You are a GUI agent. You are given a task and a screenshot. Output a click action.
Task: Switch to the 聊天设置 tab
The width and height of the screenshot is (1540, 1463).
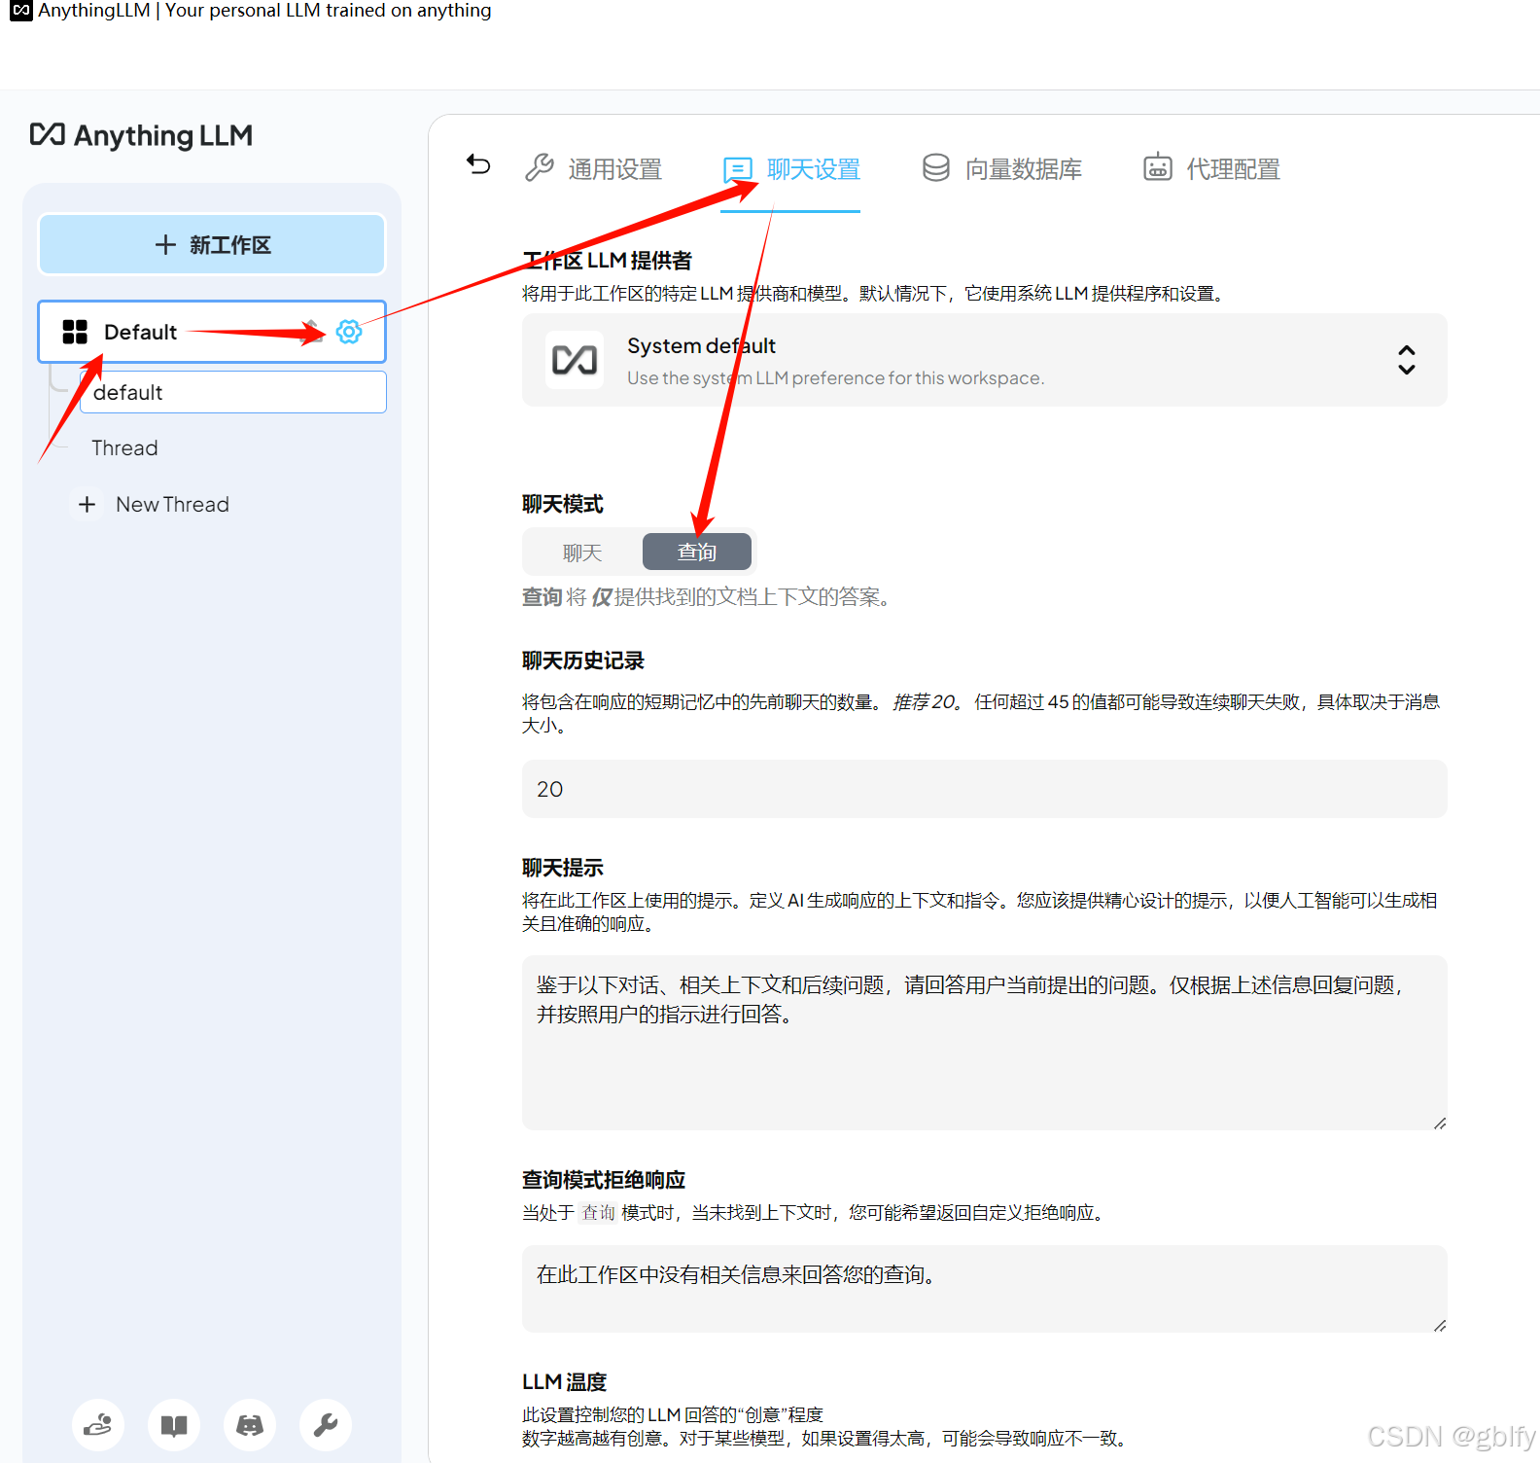[x=791, y=169]
